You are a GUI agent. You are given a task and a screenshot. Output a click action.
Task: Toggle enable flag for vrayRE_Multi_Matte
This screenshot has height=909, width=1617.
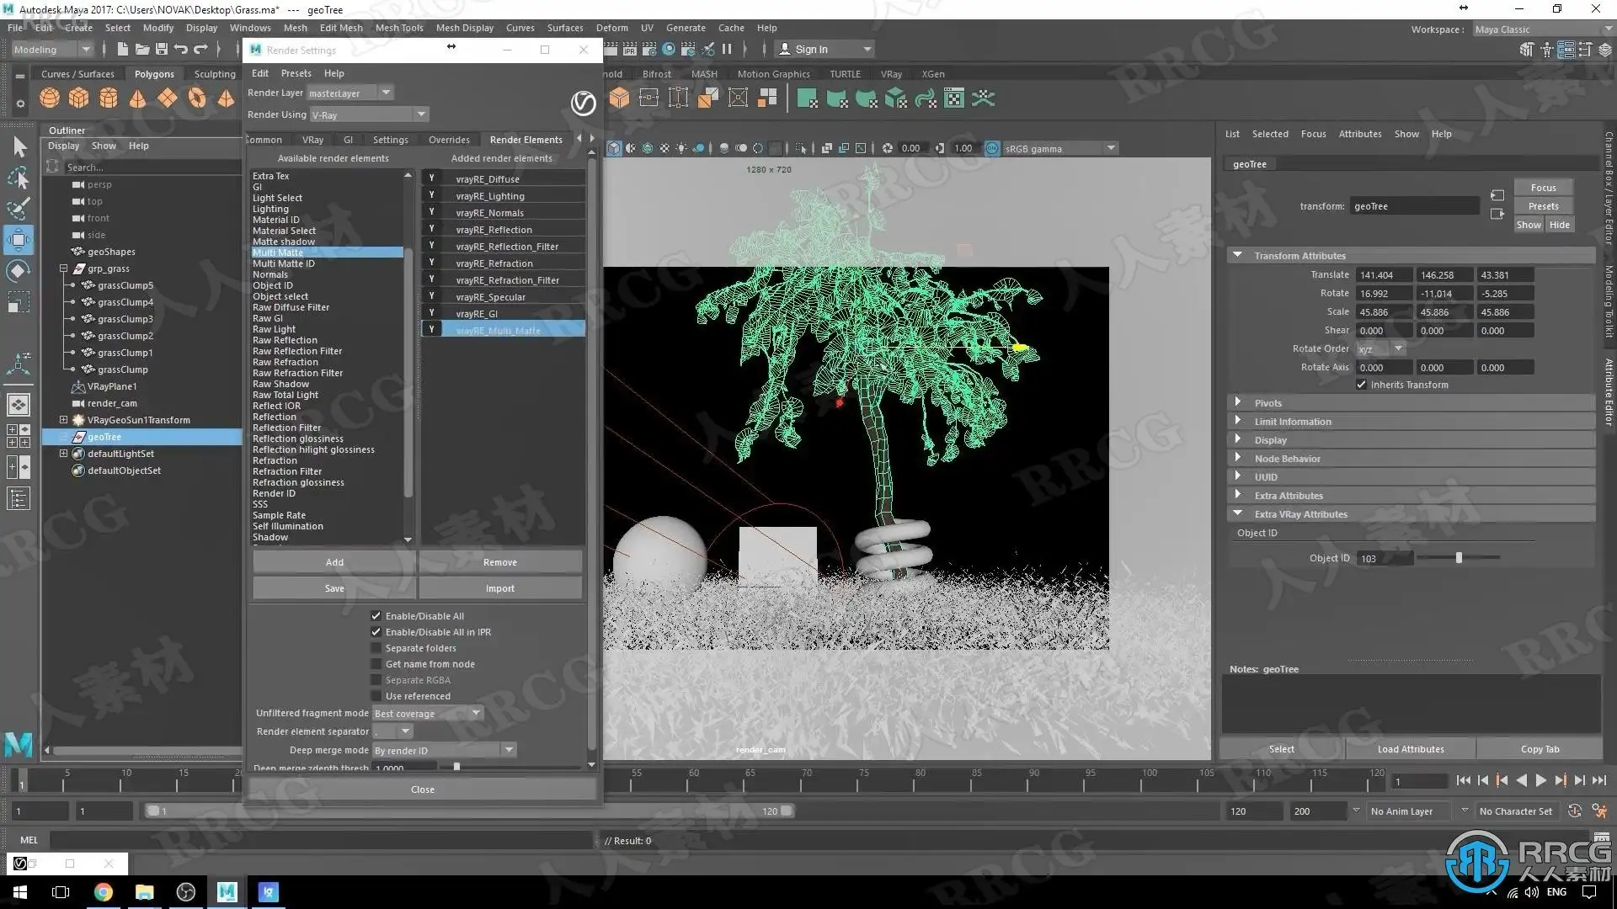coord(432,330)
